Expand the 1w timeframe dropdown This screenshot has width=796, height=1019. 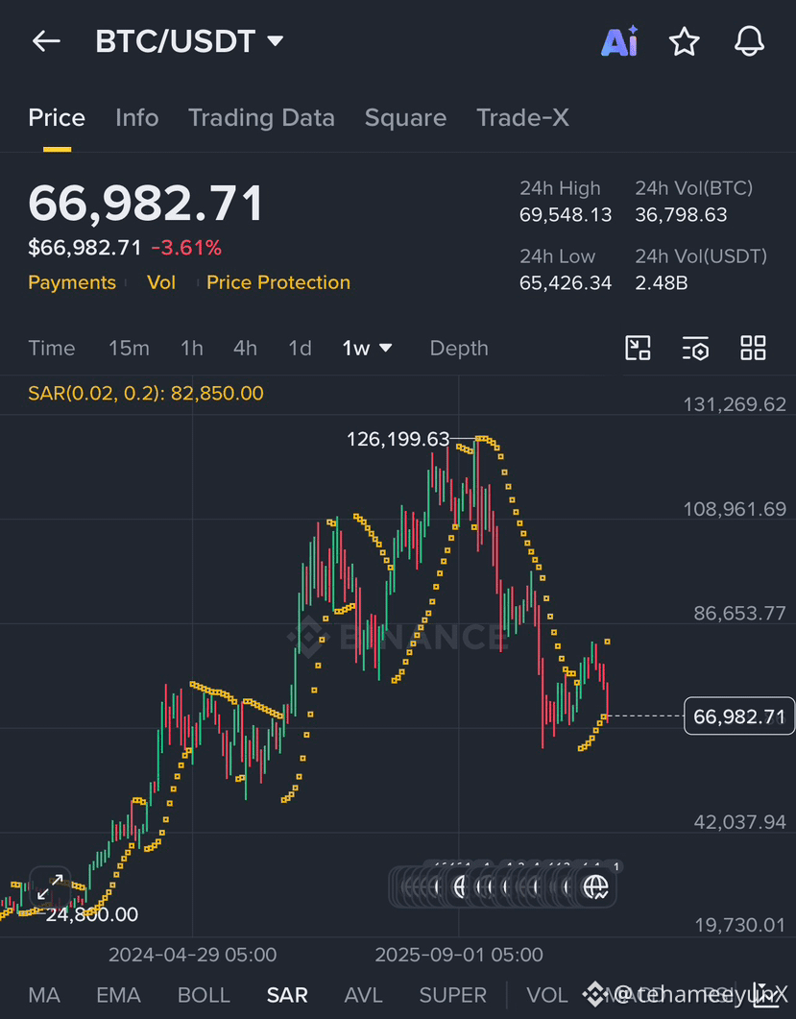pos(367,349)
